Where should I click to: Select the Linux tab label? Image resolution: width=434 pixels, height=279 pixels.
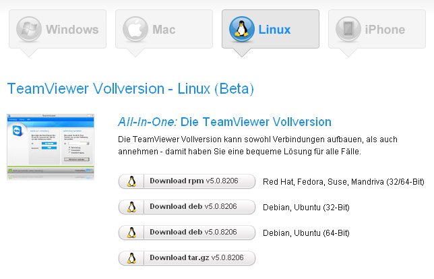pos(274,30)
